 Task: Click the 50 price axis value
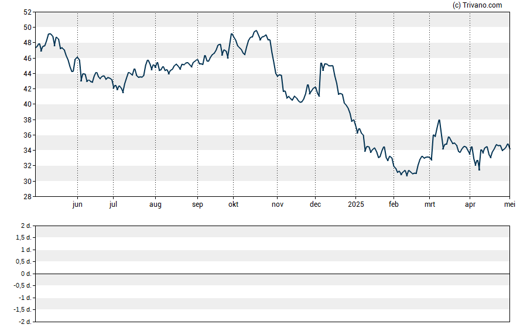click(28, 28)
